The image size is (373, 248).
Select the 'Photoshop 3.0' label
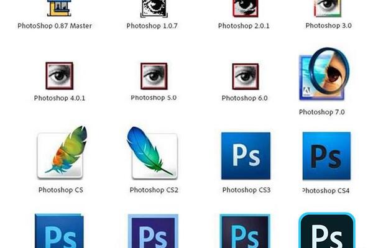tap(328, 25)
